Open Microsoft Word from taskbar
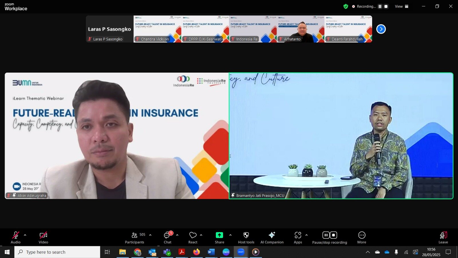Image resolution: width=458 pixels, height=258 pixels. [x=211, y=252]
